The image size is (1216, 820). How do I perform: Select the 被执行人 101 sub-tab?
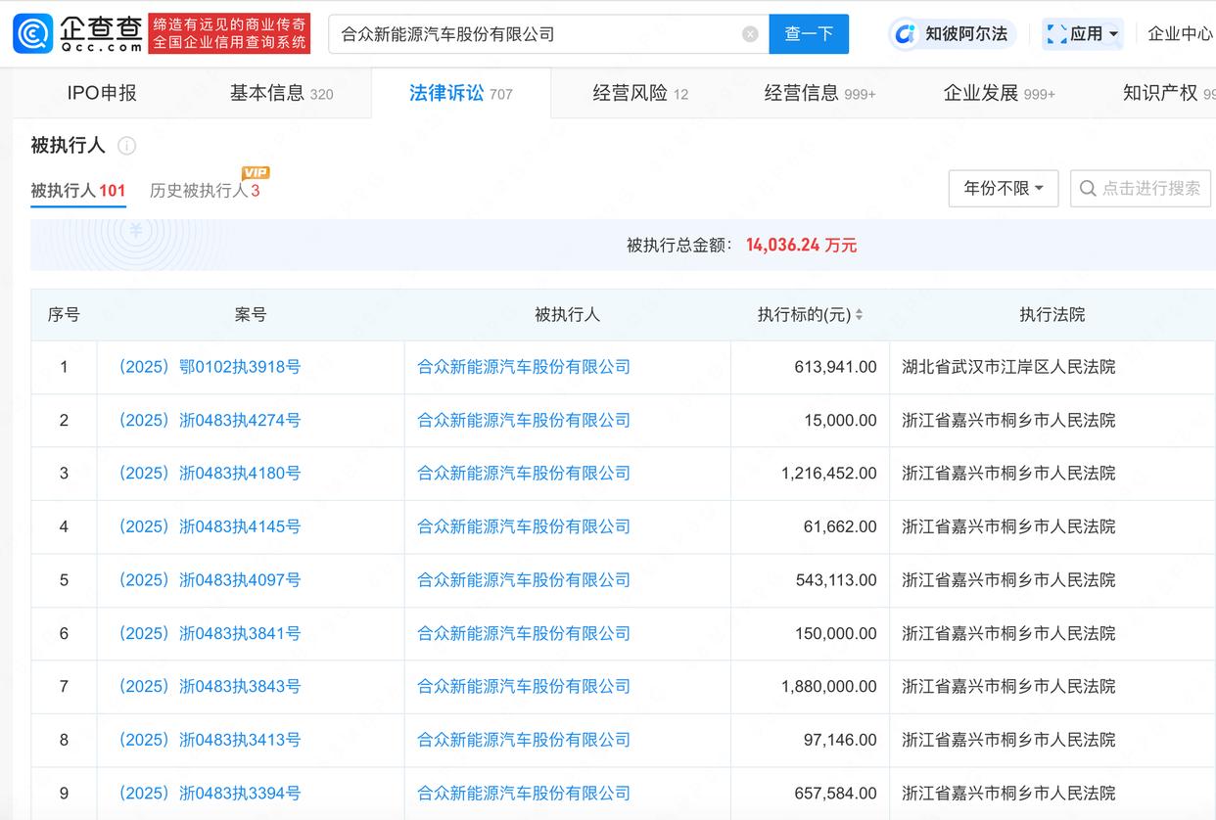pyautogui.click(x=78, y=190)
